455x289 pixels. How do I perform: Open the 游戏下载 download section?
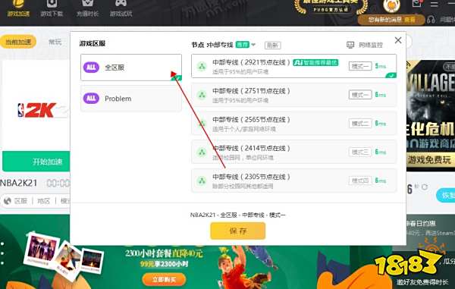52,8
